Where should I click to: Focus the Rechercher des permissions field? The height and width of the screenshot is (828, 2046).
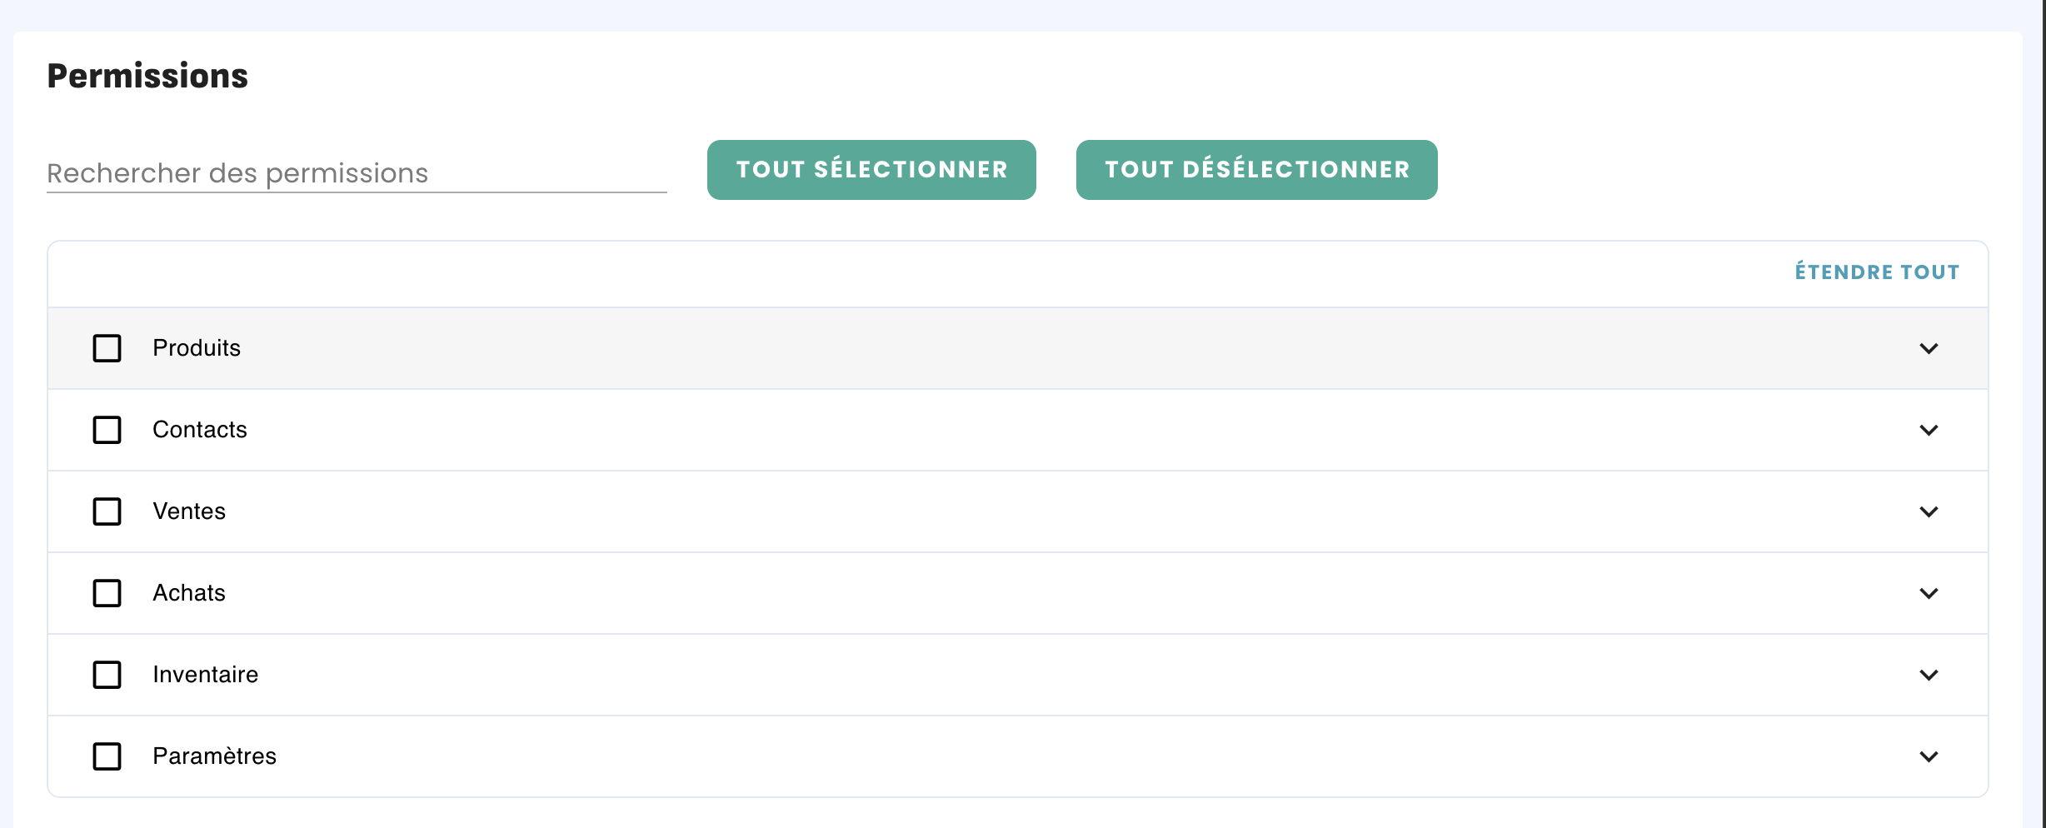click(x=357, y=173)
